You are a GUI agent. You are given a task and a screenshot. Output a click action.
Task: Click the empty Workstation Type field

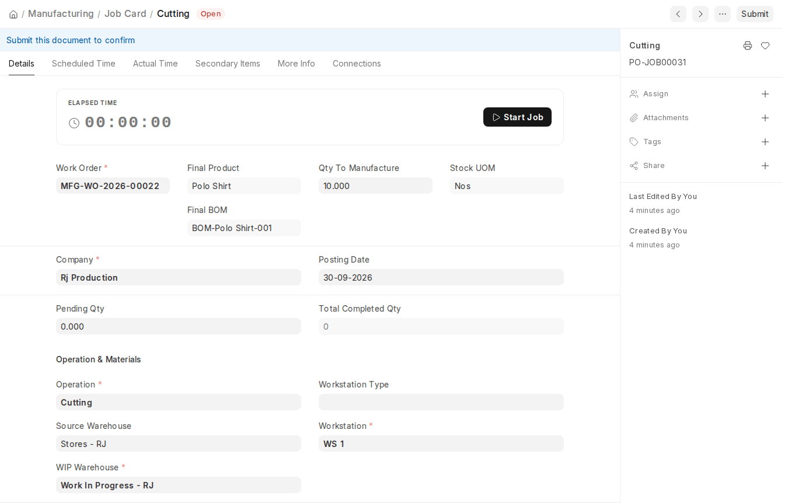coord(441,403)
